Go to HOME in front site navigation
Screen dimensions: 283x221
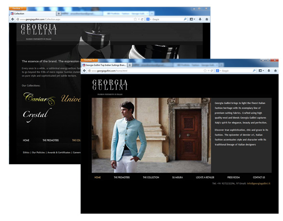point(97,177)
